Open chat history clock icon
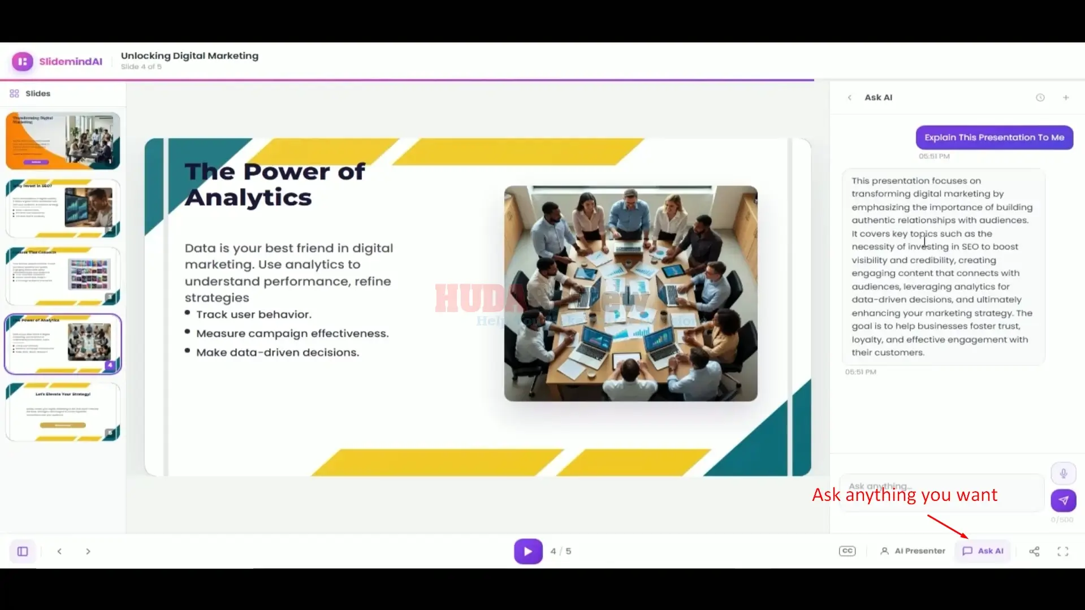The image size is (1085, 610). coord(1040,98)
